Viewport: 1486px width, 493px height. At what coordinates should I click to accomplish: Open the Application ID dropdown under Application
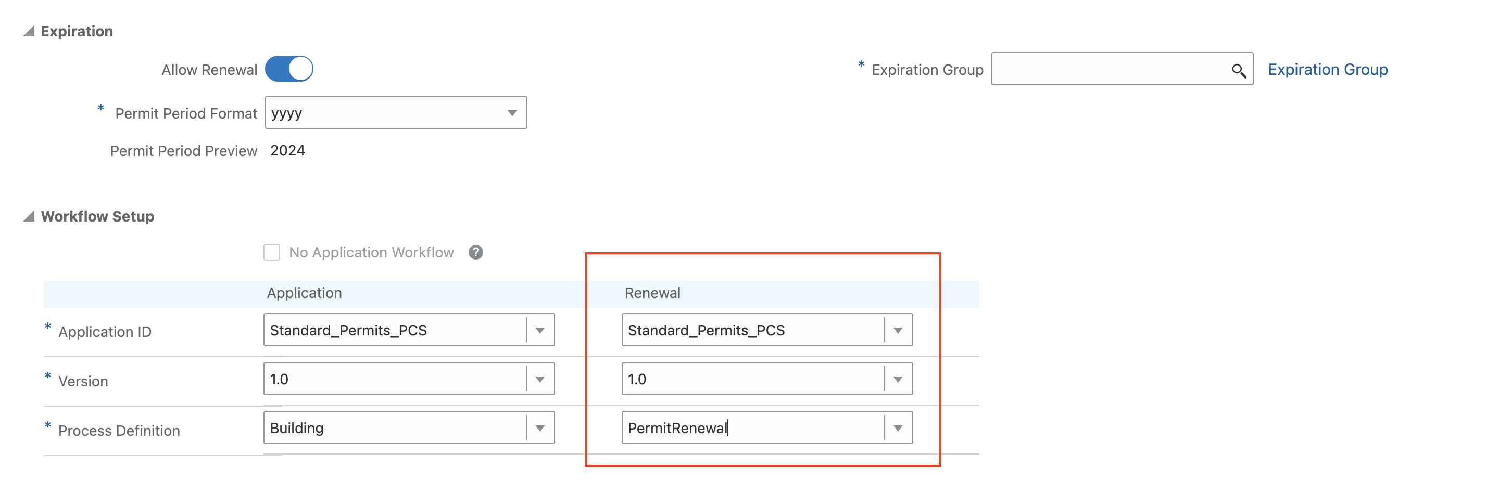[x=540, y=329]
